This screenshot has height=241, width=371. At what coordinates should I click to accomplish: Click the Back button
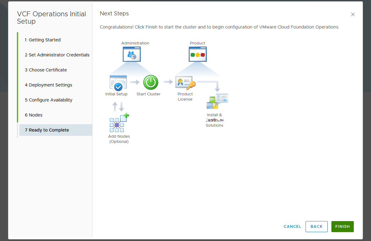[x=316, y=227]
